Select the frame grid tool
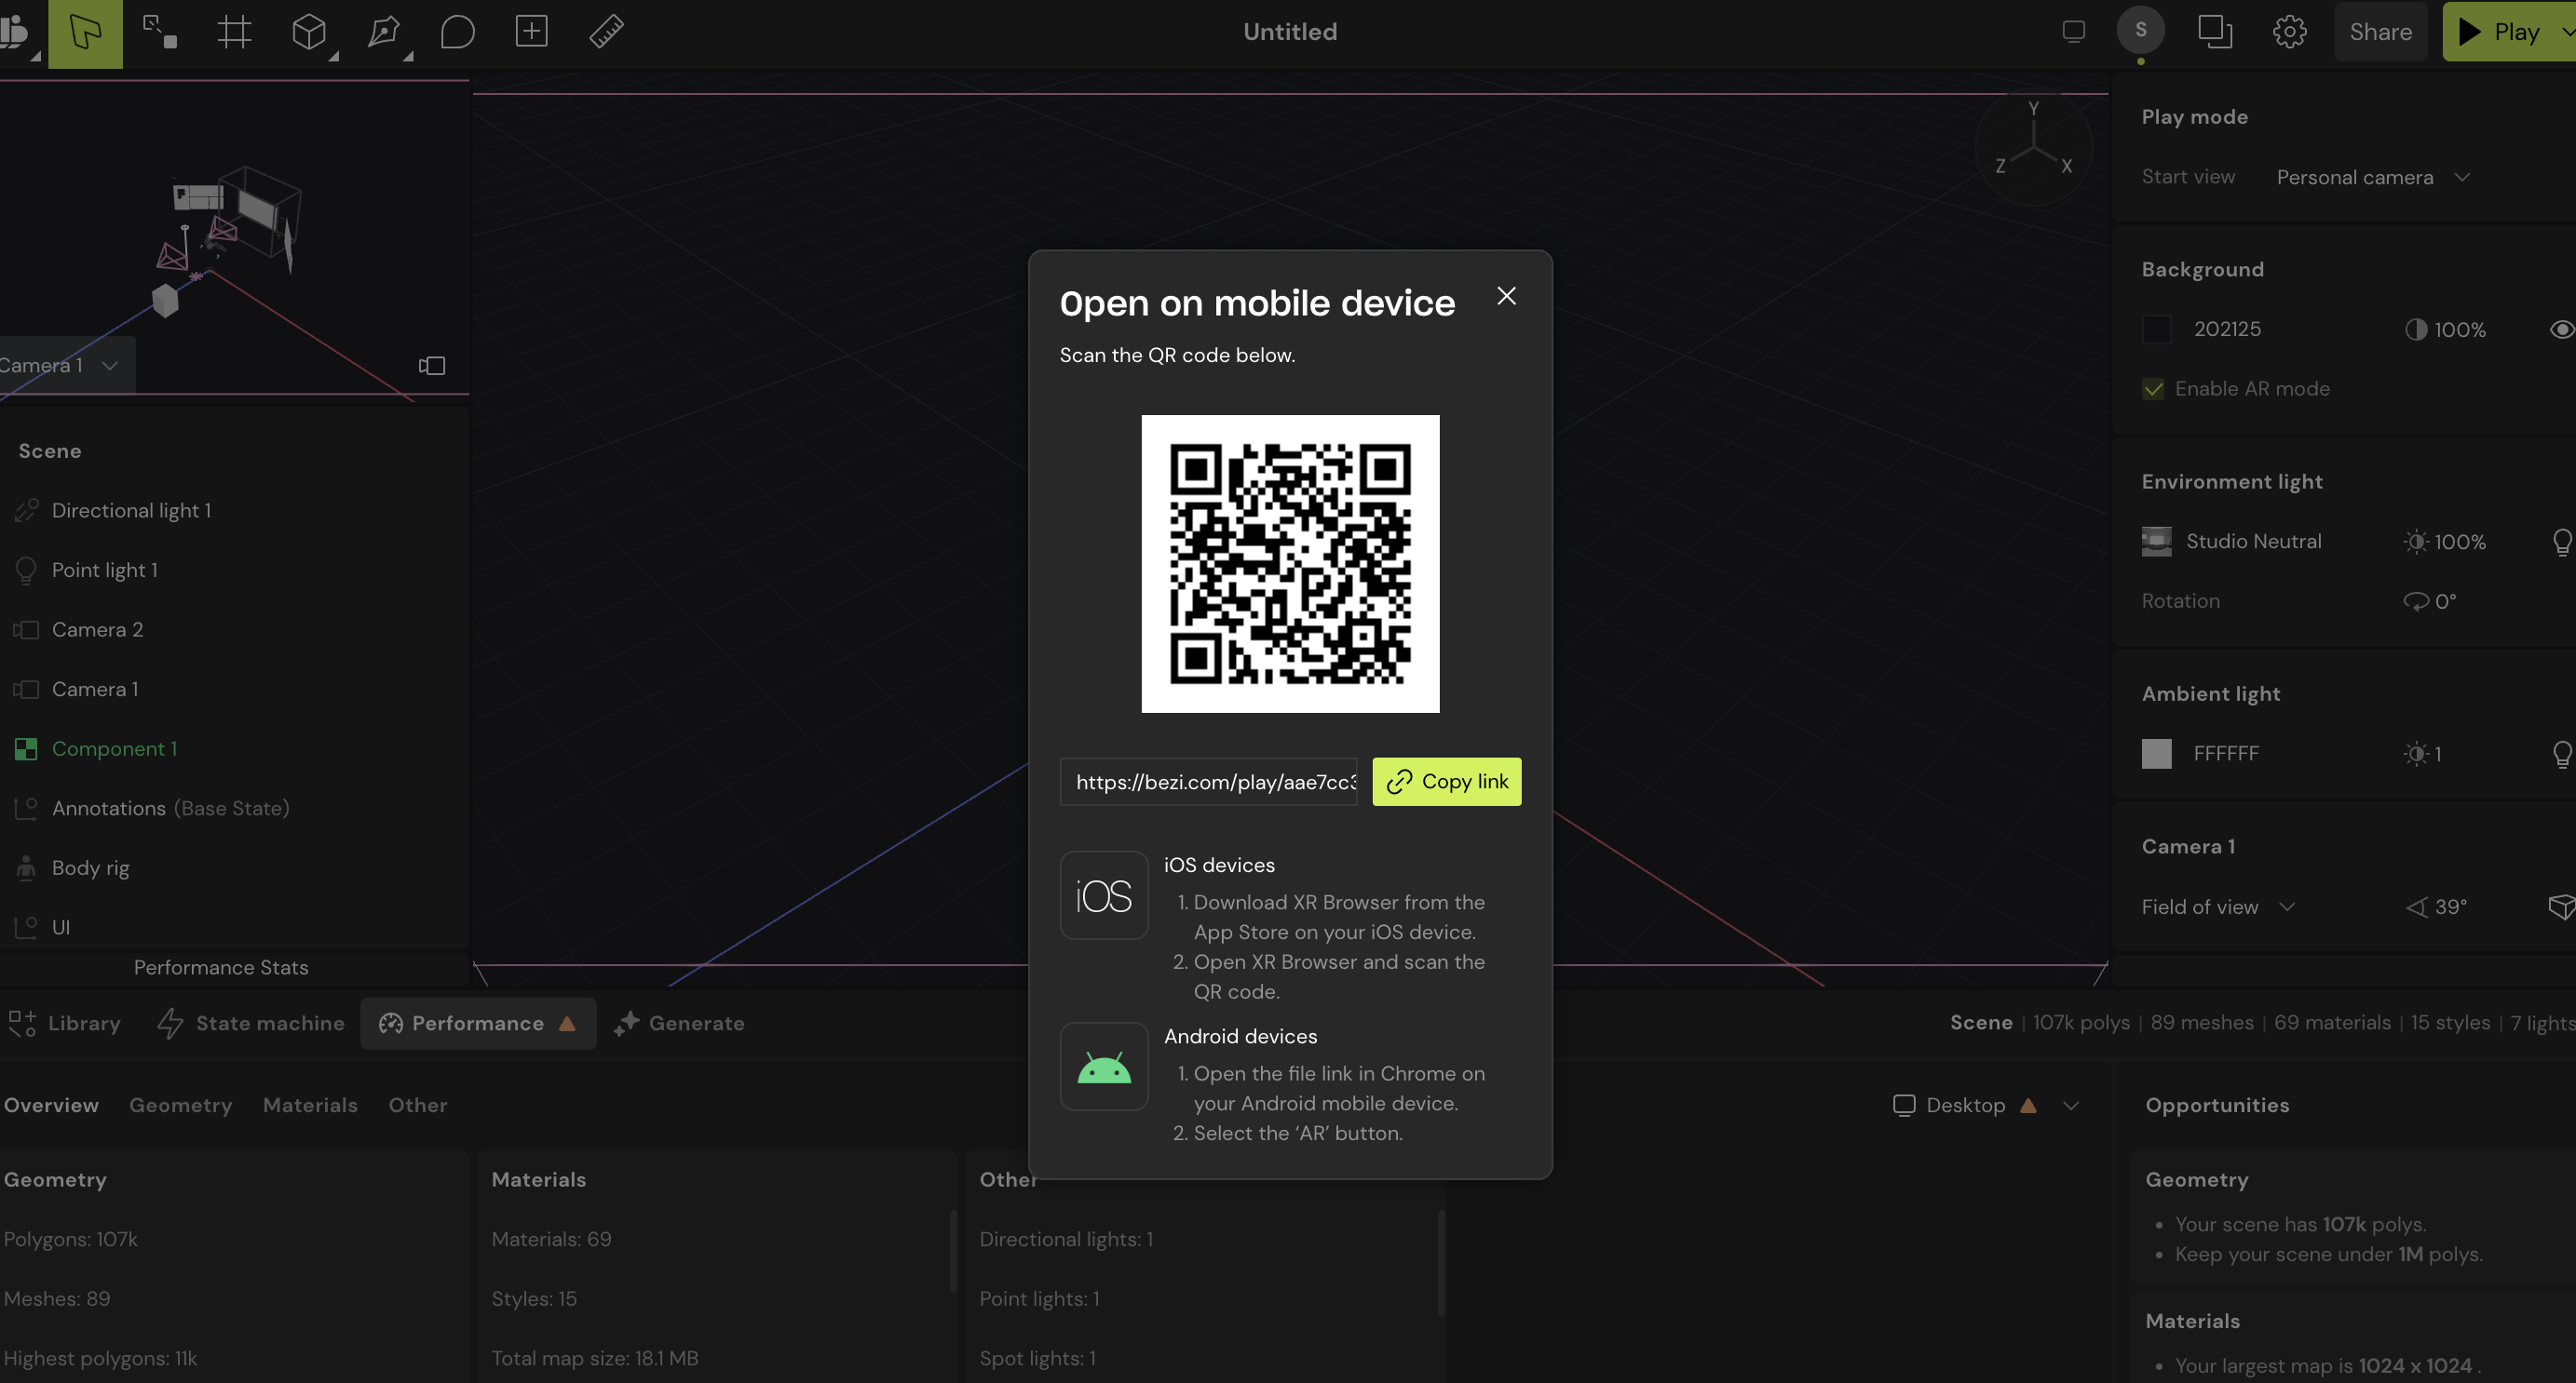The image size is (2576, 1383). coord(234,32)
